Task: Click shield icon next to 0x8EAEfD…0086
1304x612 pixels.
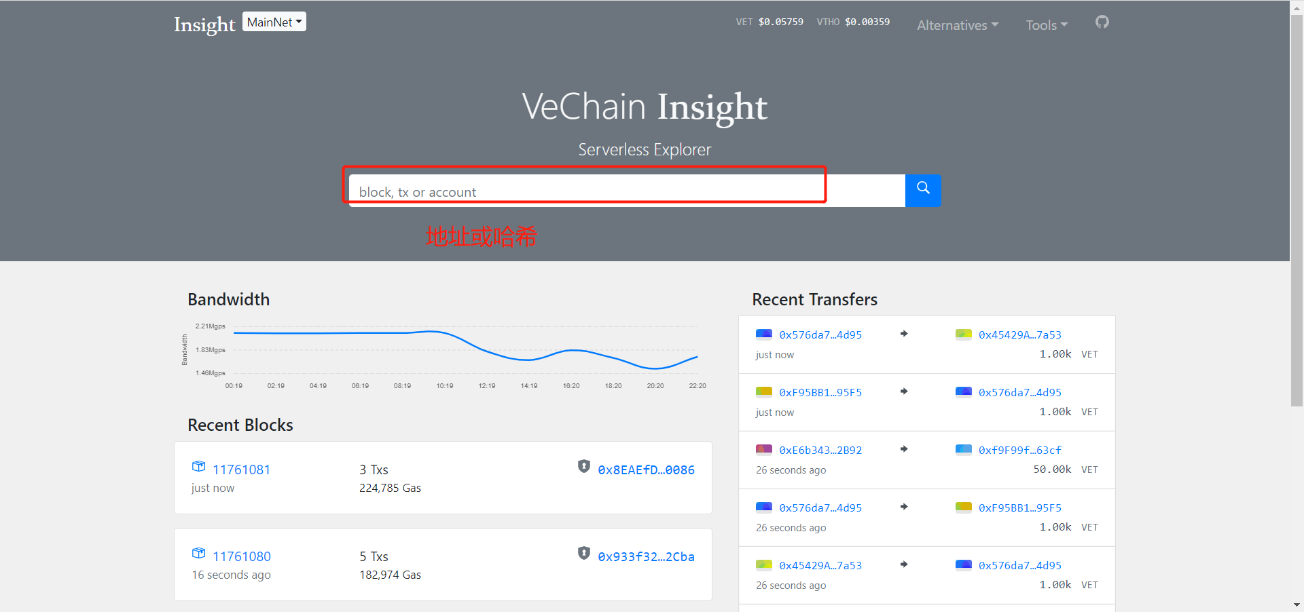Action: click(583, 466)
